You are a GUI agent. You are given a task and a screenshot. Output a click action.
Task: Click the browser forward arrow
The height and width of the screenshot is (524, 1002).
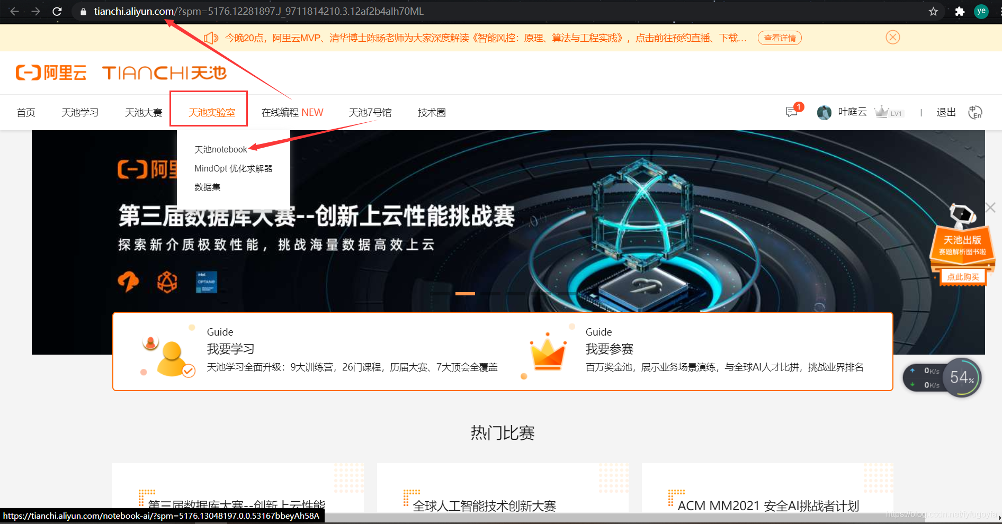pyautogui.click(x=35, y=11)
